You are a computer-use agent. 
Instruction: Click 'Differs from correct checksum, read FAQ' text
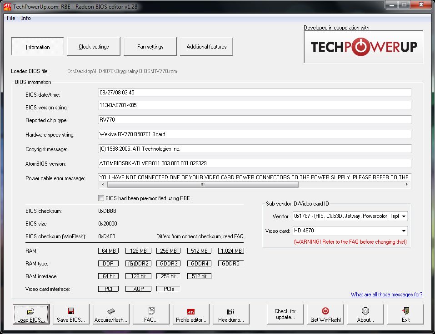point(200,236)
